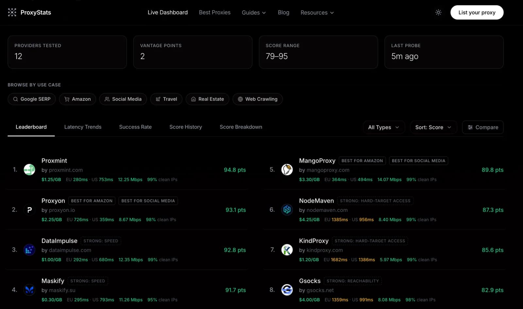
Task: Expand the Resources dropdown menu
Action: tap(317, 12)
